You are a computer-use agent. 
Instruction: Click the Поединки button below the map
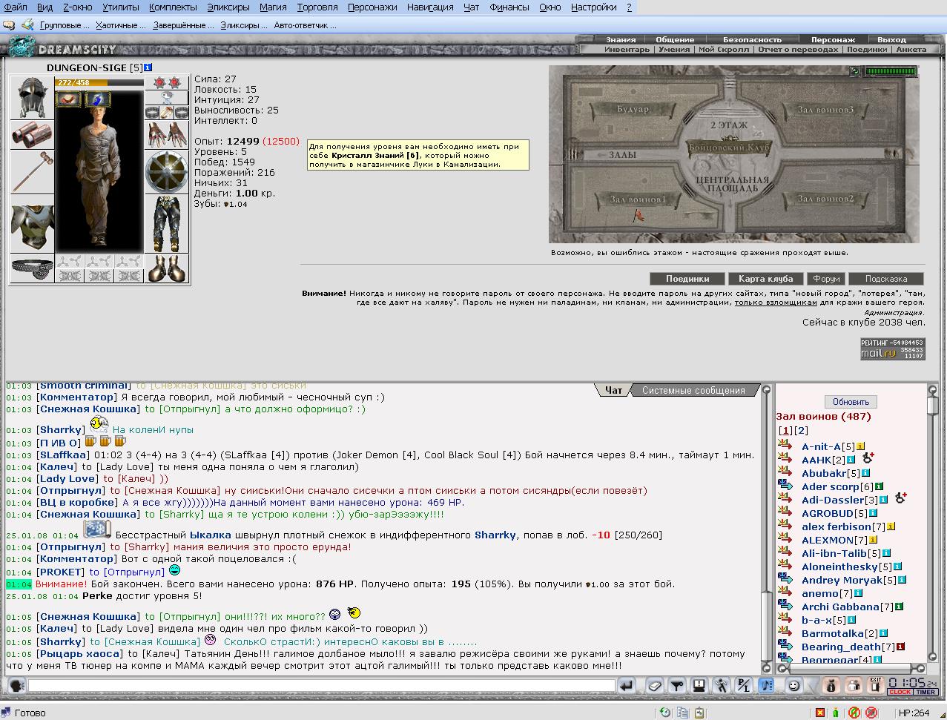pos(687,279)
